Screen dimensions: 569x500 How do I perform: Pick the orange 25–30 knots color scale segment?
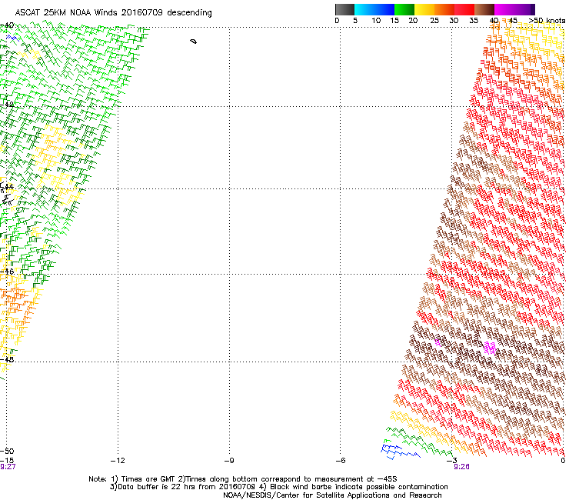444,9
